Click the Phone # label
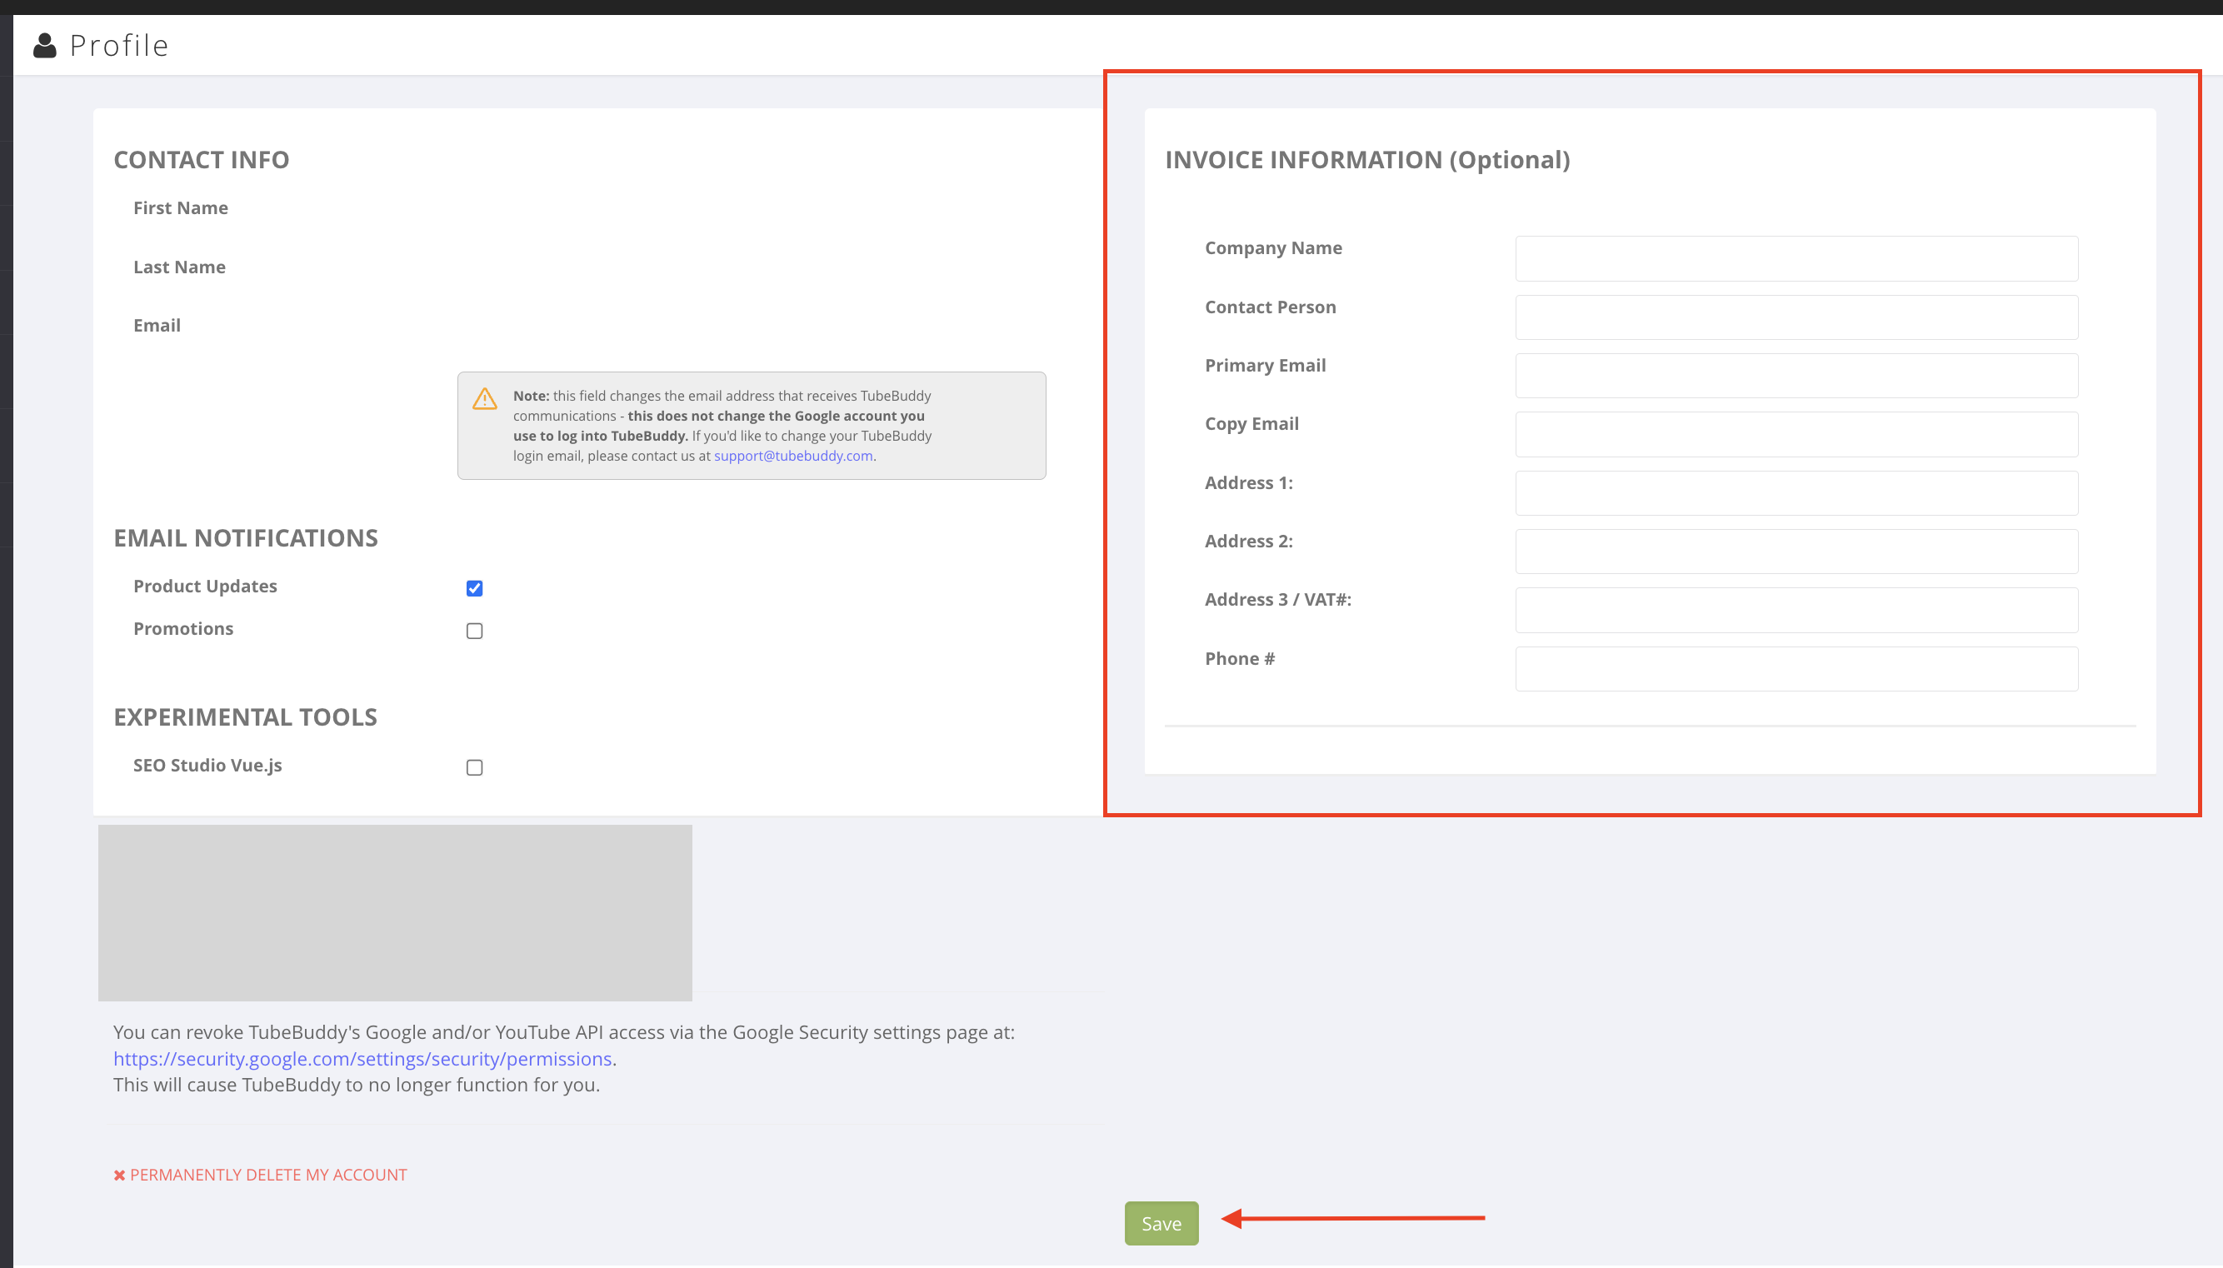The width and height of the screenshot is (2223, 1268). pos(1239,659)
